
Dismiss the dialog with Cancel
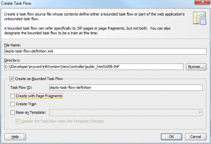195,137
